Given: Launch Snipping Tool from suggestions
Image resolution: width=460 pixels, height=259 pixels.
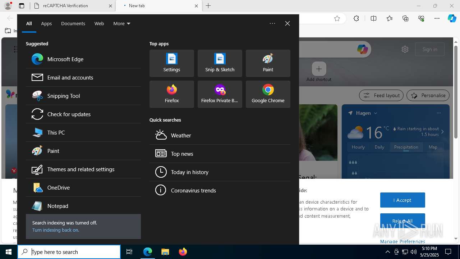Looking at the screenshot, I should 83,96.
